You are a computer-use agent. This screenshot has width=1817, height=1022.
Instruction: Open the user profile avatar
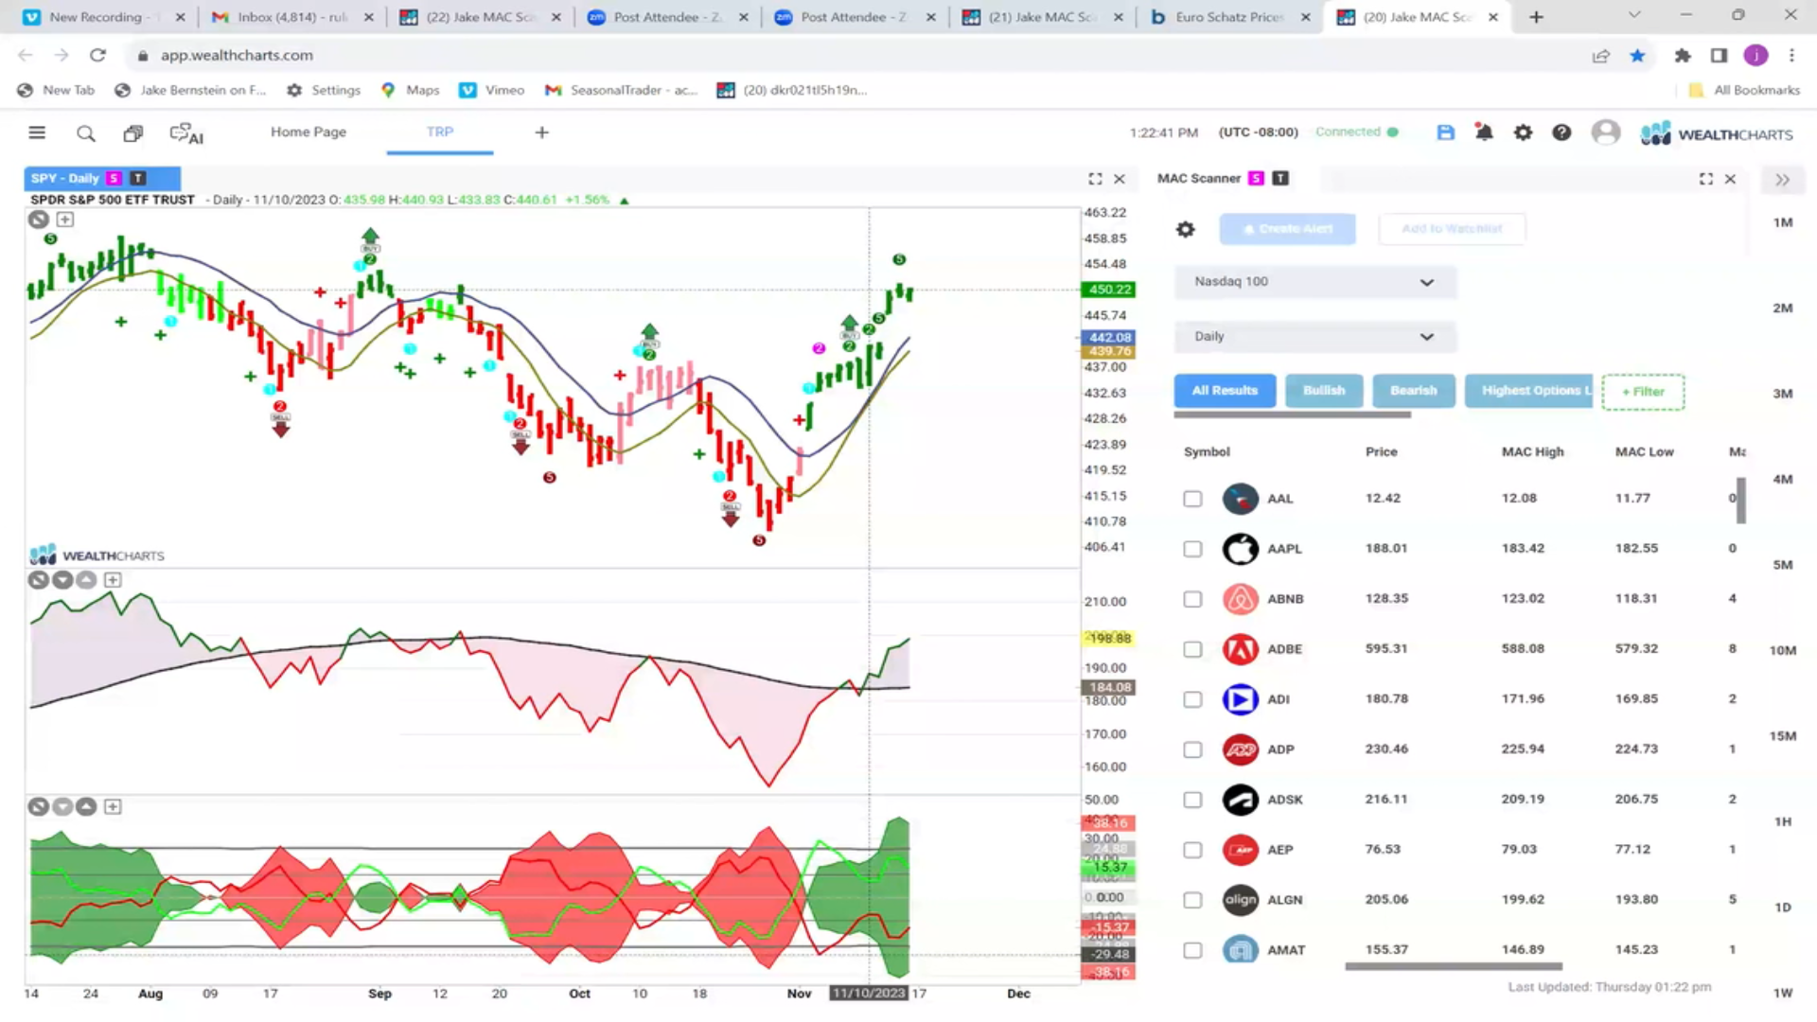1605,132
